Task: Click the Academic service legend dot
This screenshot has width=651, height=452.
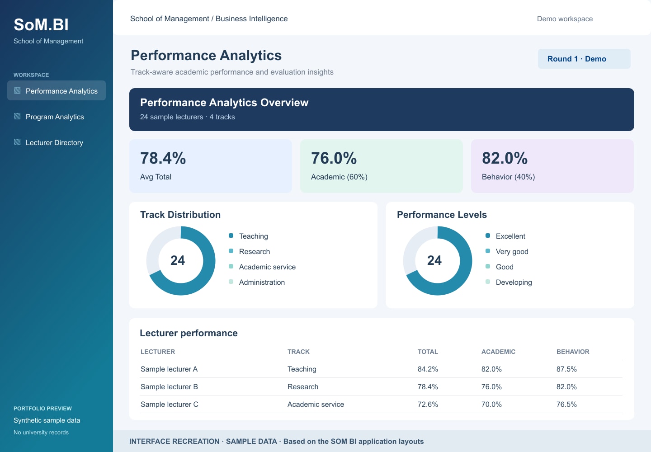Action: [x=231, y=266]
